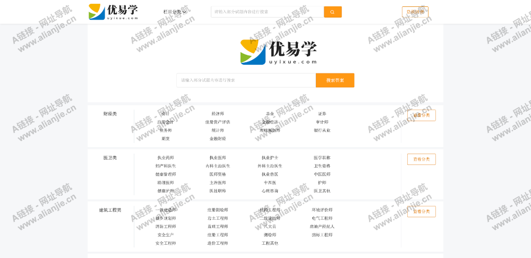
Task: Open the 审计师 link
Action: tap(322, 122)
